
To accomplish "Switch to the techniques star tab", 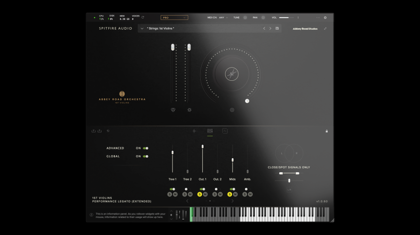I will (x=194, y=131).
